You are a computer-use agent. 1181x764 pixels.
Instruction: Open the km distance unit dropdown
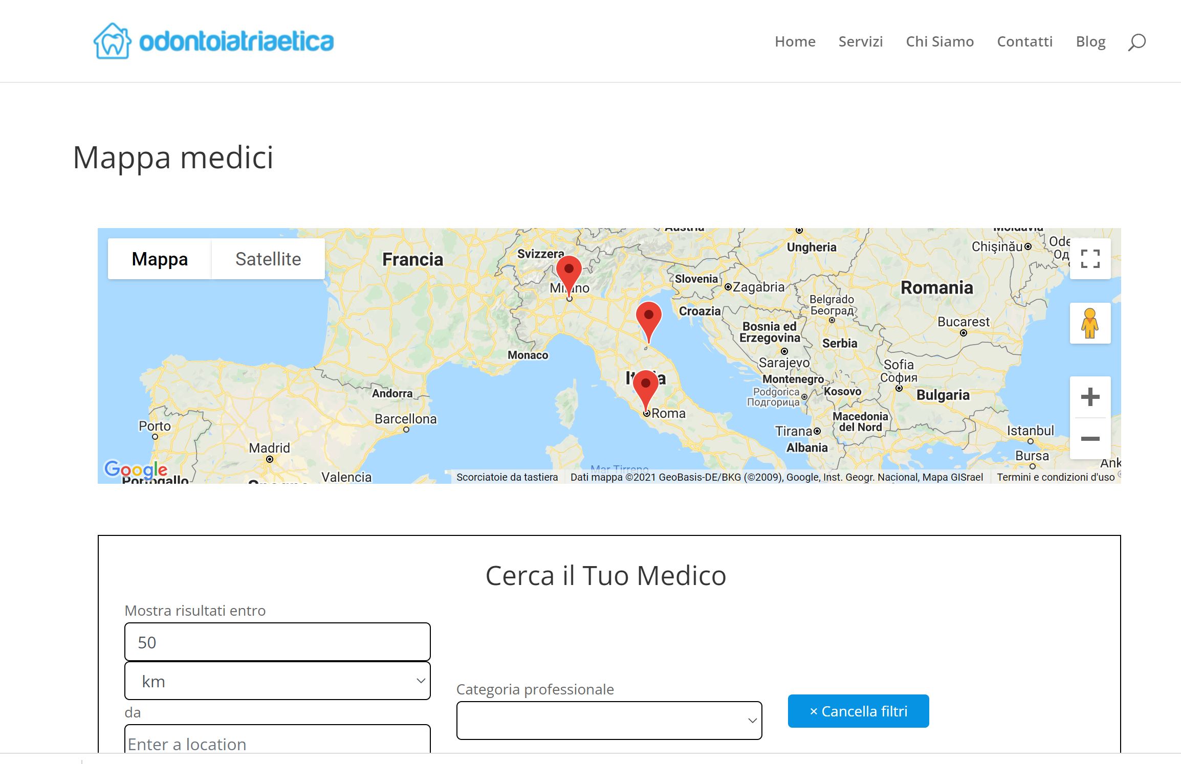[x=277, y=681]
